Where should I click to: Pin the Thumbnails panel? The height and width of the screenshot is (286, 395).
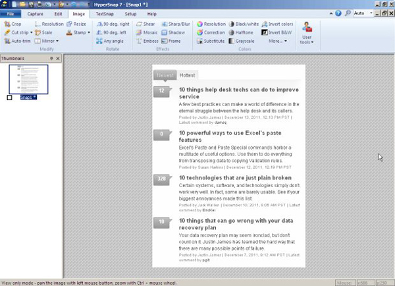[51, 59]
